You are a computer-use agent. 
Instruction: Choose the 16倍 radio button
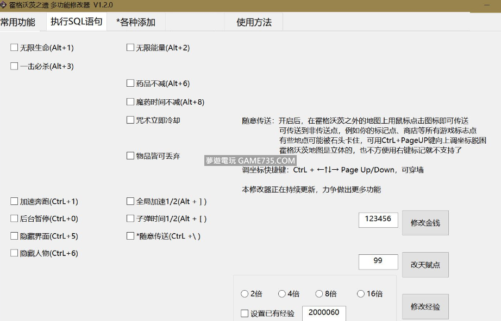361,294
